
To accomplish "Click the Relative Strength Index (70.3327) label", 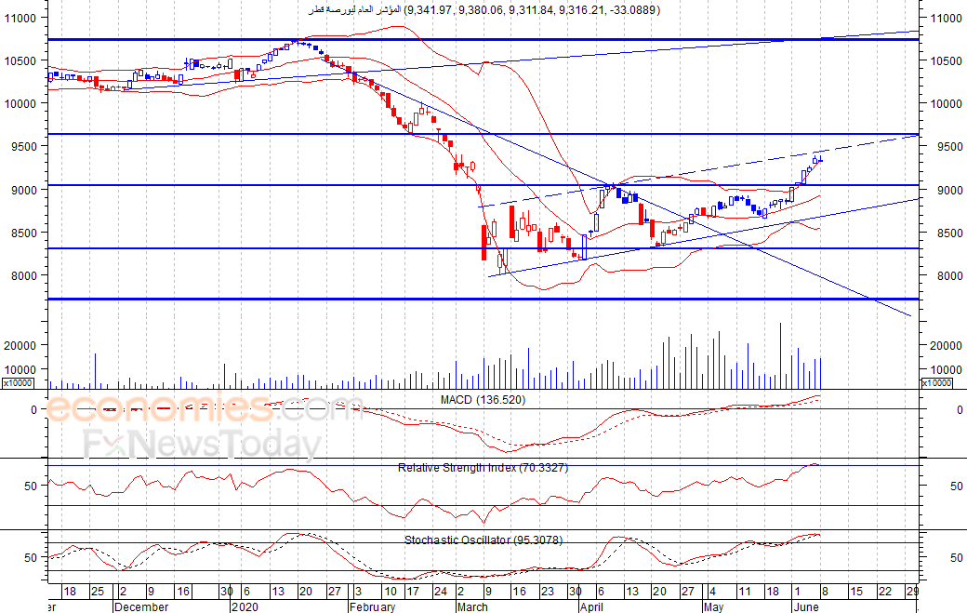I will point(483,468).
